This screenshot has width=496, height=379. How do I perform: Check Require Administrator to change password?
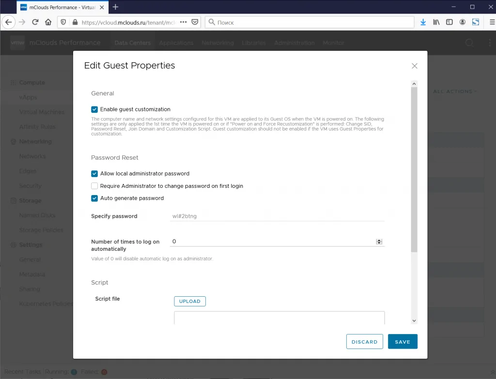tap(94, 186)
